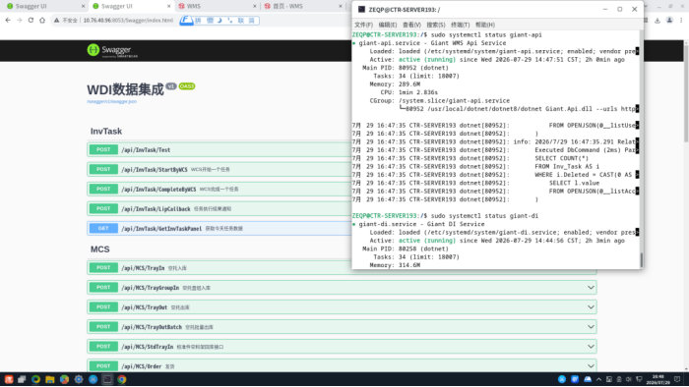Open terminal 终端(T) menu
The height and width of the screenshot is (387, 689).
[x=460, y=25]
